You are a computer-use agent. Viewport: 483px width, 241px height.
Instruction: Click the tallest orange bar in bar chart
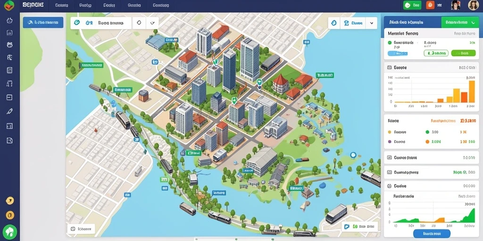click(x=472, y=91)
